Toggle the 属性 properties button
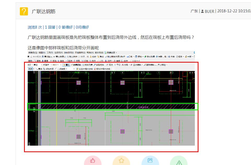 click(x=66, y=65)
